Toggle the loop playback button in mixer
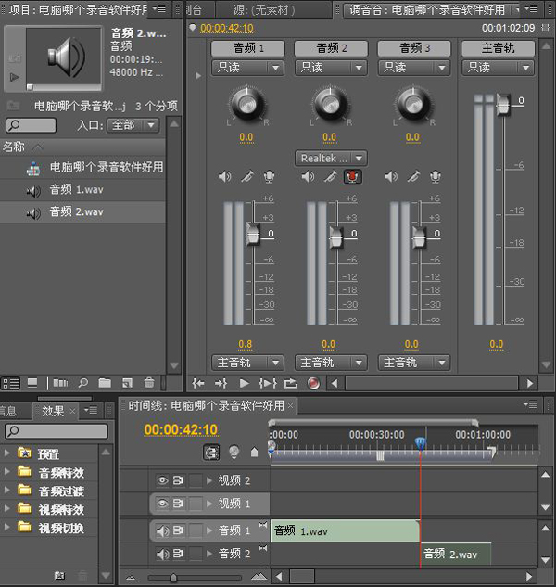The height and width of the screenshot is (587, 556). click(291, 383)
